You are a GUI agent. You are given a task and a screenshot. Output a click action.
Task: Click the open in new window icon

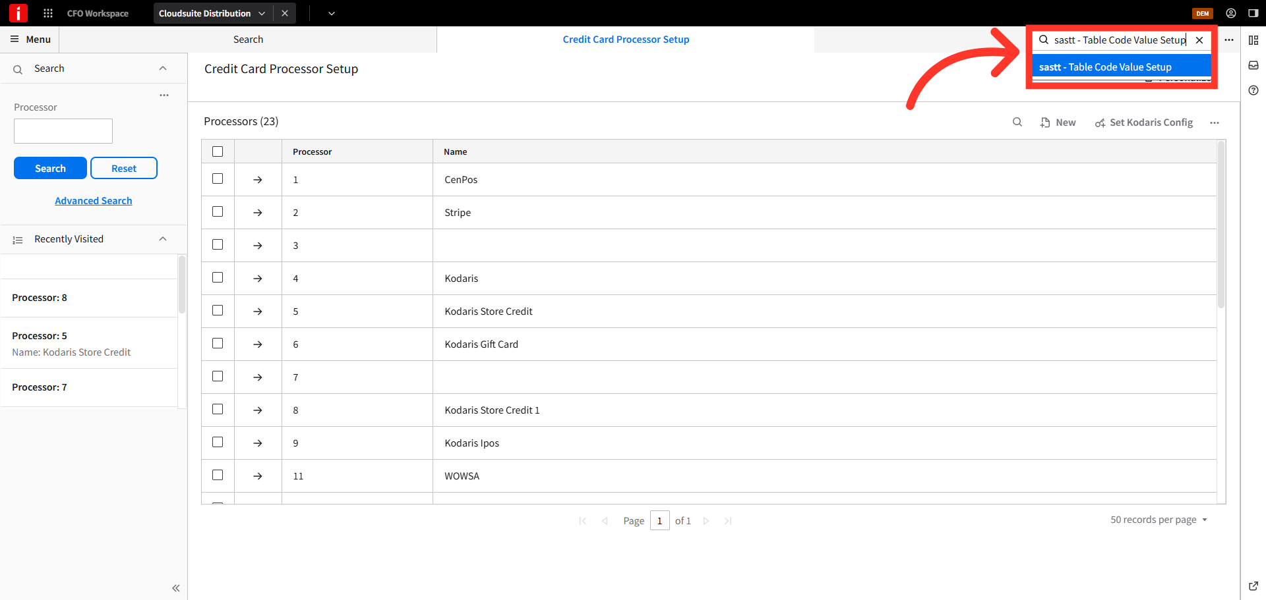(1253, 586)
